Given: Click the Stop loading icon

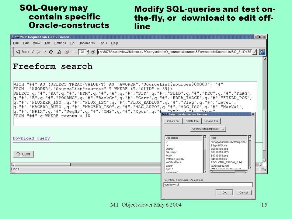Looking at the screenshot, I should 67,52.
